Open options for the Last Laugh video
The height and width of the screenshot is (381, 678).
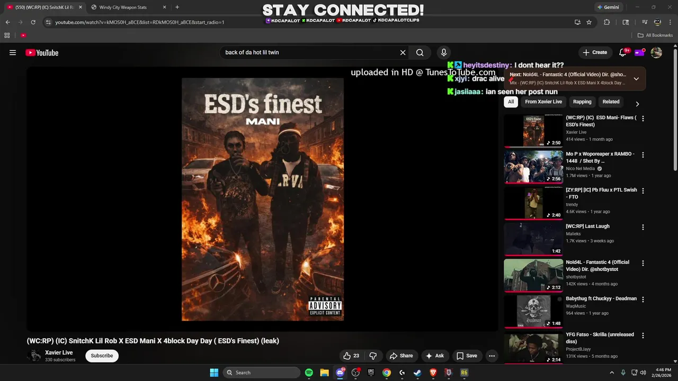643,227
